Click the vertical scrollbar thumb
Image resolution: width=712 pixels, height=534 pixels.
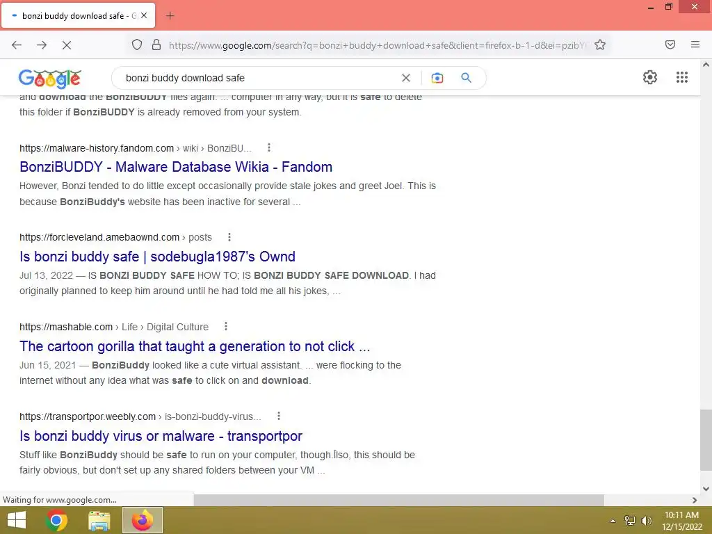706,439
